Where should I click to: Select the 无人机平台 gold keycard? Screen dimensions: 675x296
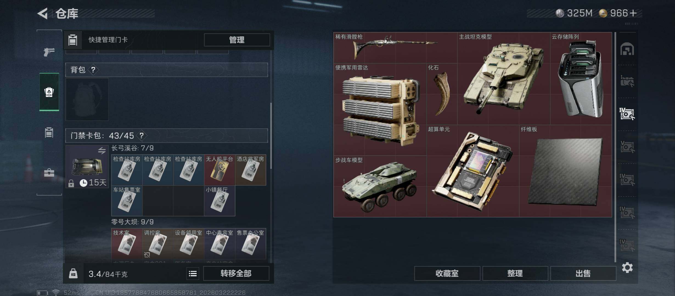pos(220,170)
